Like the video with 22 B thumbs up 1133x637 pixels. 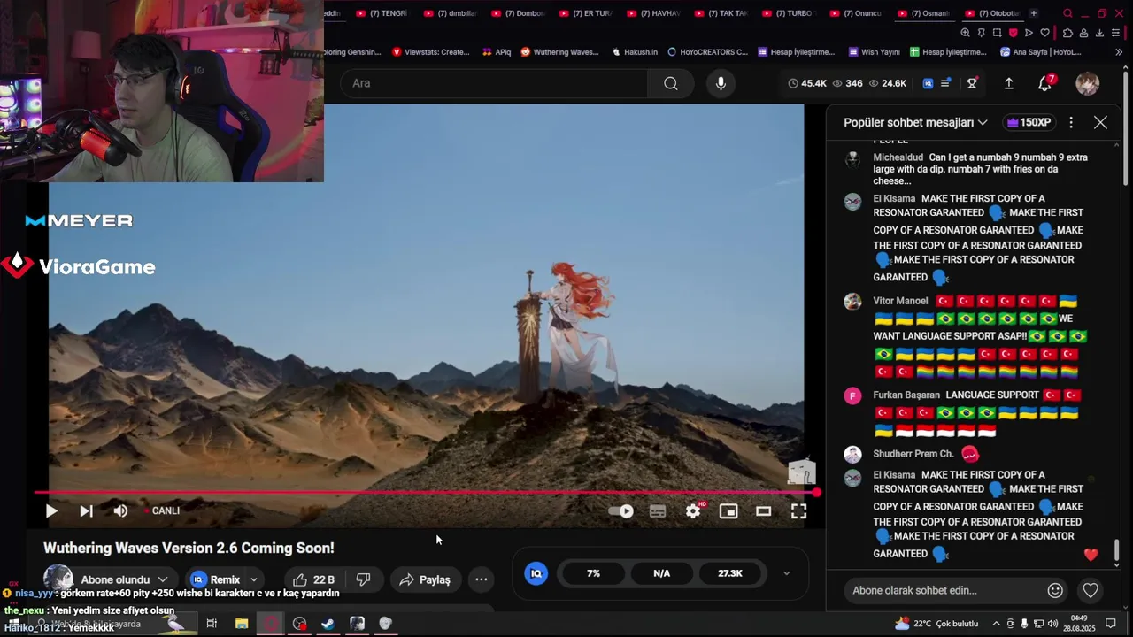tap(313, 579)
